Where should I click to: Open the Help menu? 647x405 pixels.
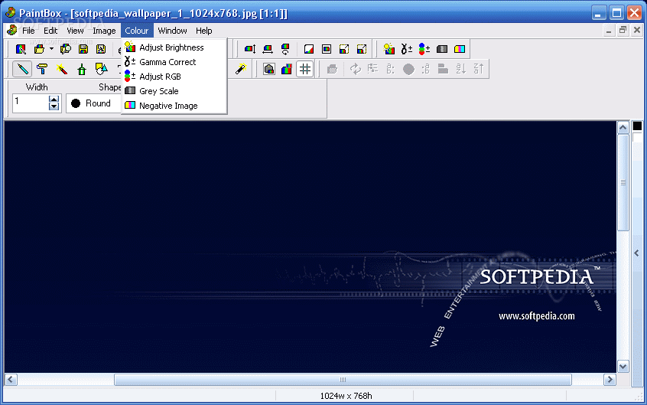point(204,31)
